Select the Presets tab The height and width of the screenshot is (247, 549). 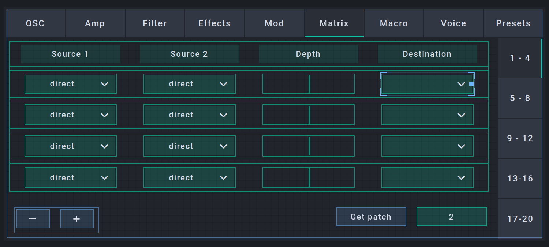[513, 23]
